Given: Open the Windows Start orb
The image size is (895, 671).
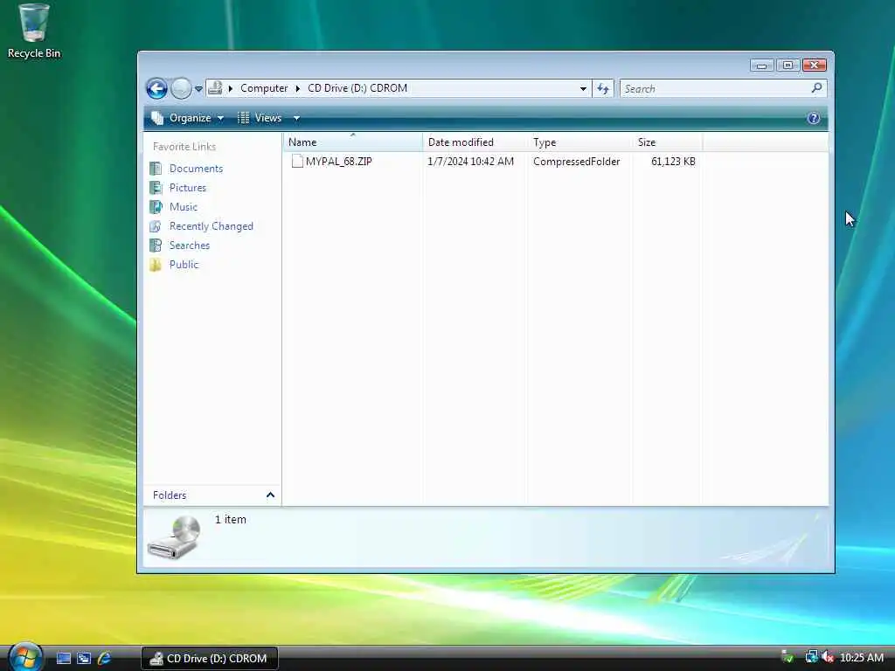Looking at the screenshot, I should pos(25,657).
